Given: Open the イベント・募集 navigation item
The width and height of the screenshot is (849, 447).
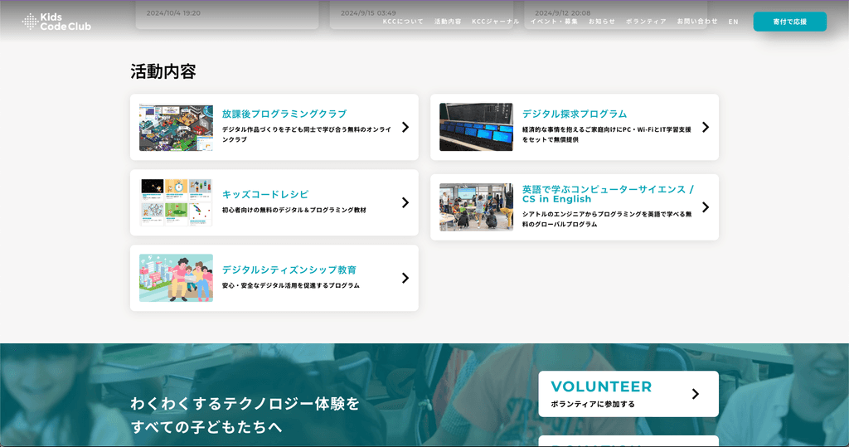Looking at the screenshot, I should click(554, 22).
